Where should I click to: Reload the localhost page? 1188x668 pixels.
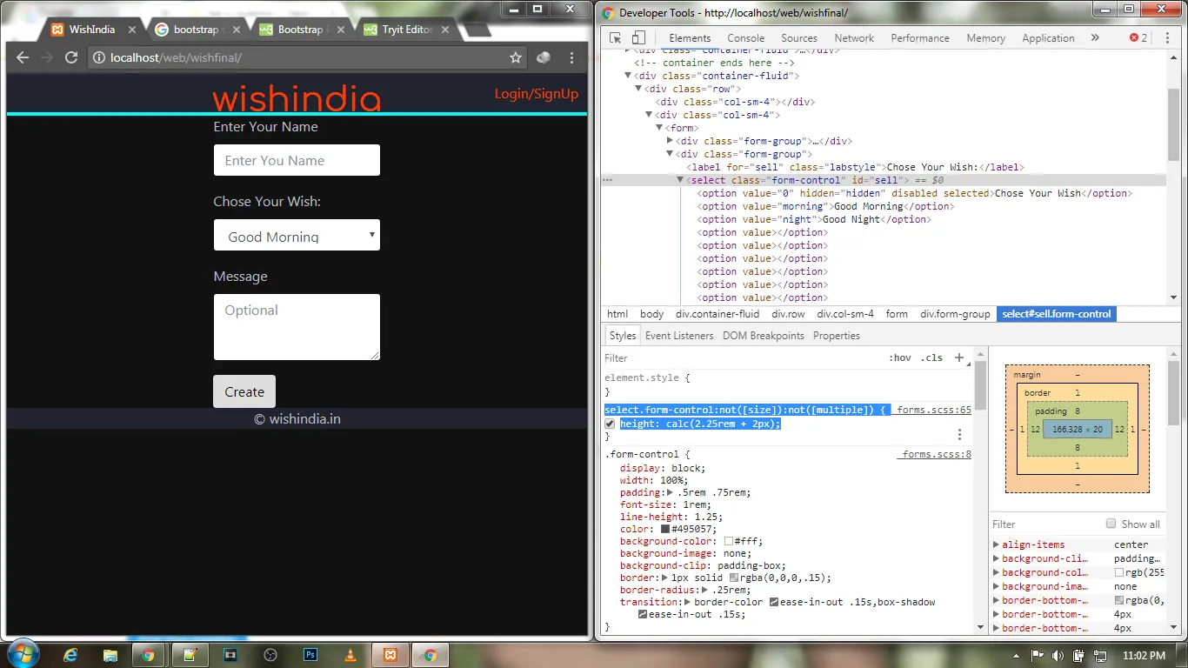click(71, 57)
